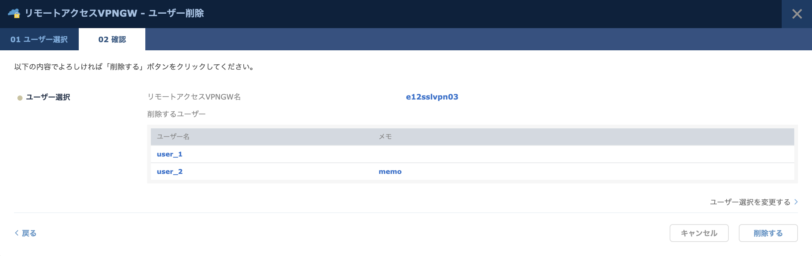The width and height of the screenshot is (812, 256).
Task: Select the 02 確認 tab
Action: point(112,39)
